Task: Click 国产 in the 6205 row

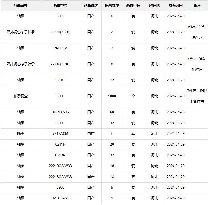Action: pyautogui.click(x=91, y=188)
